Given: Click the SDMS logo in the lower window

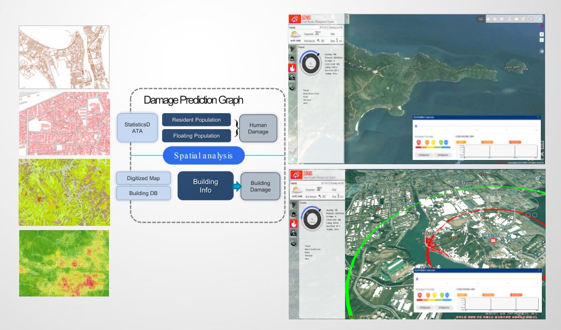Looking at the screenshot, I should 296,174.
